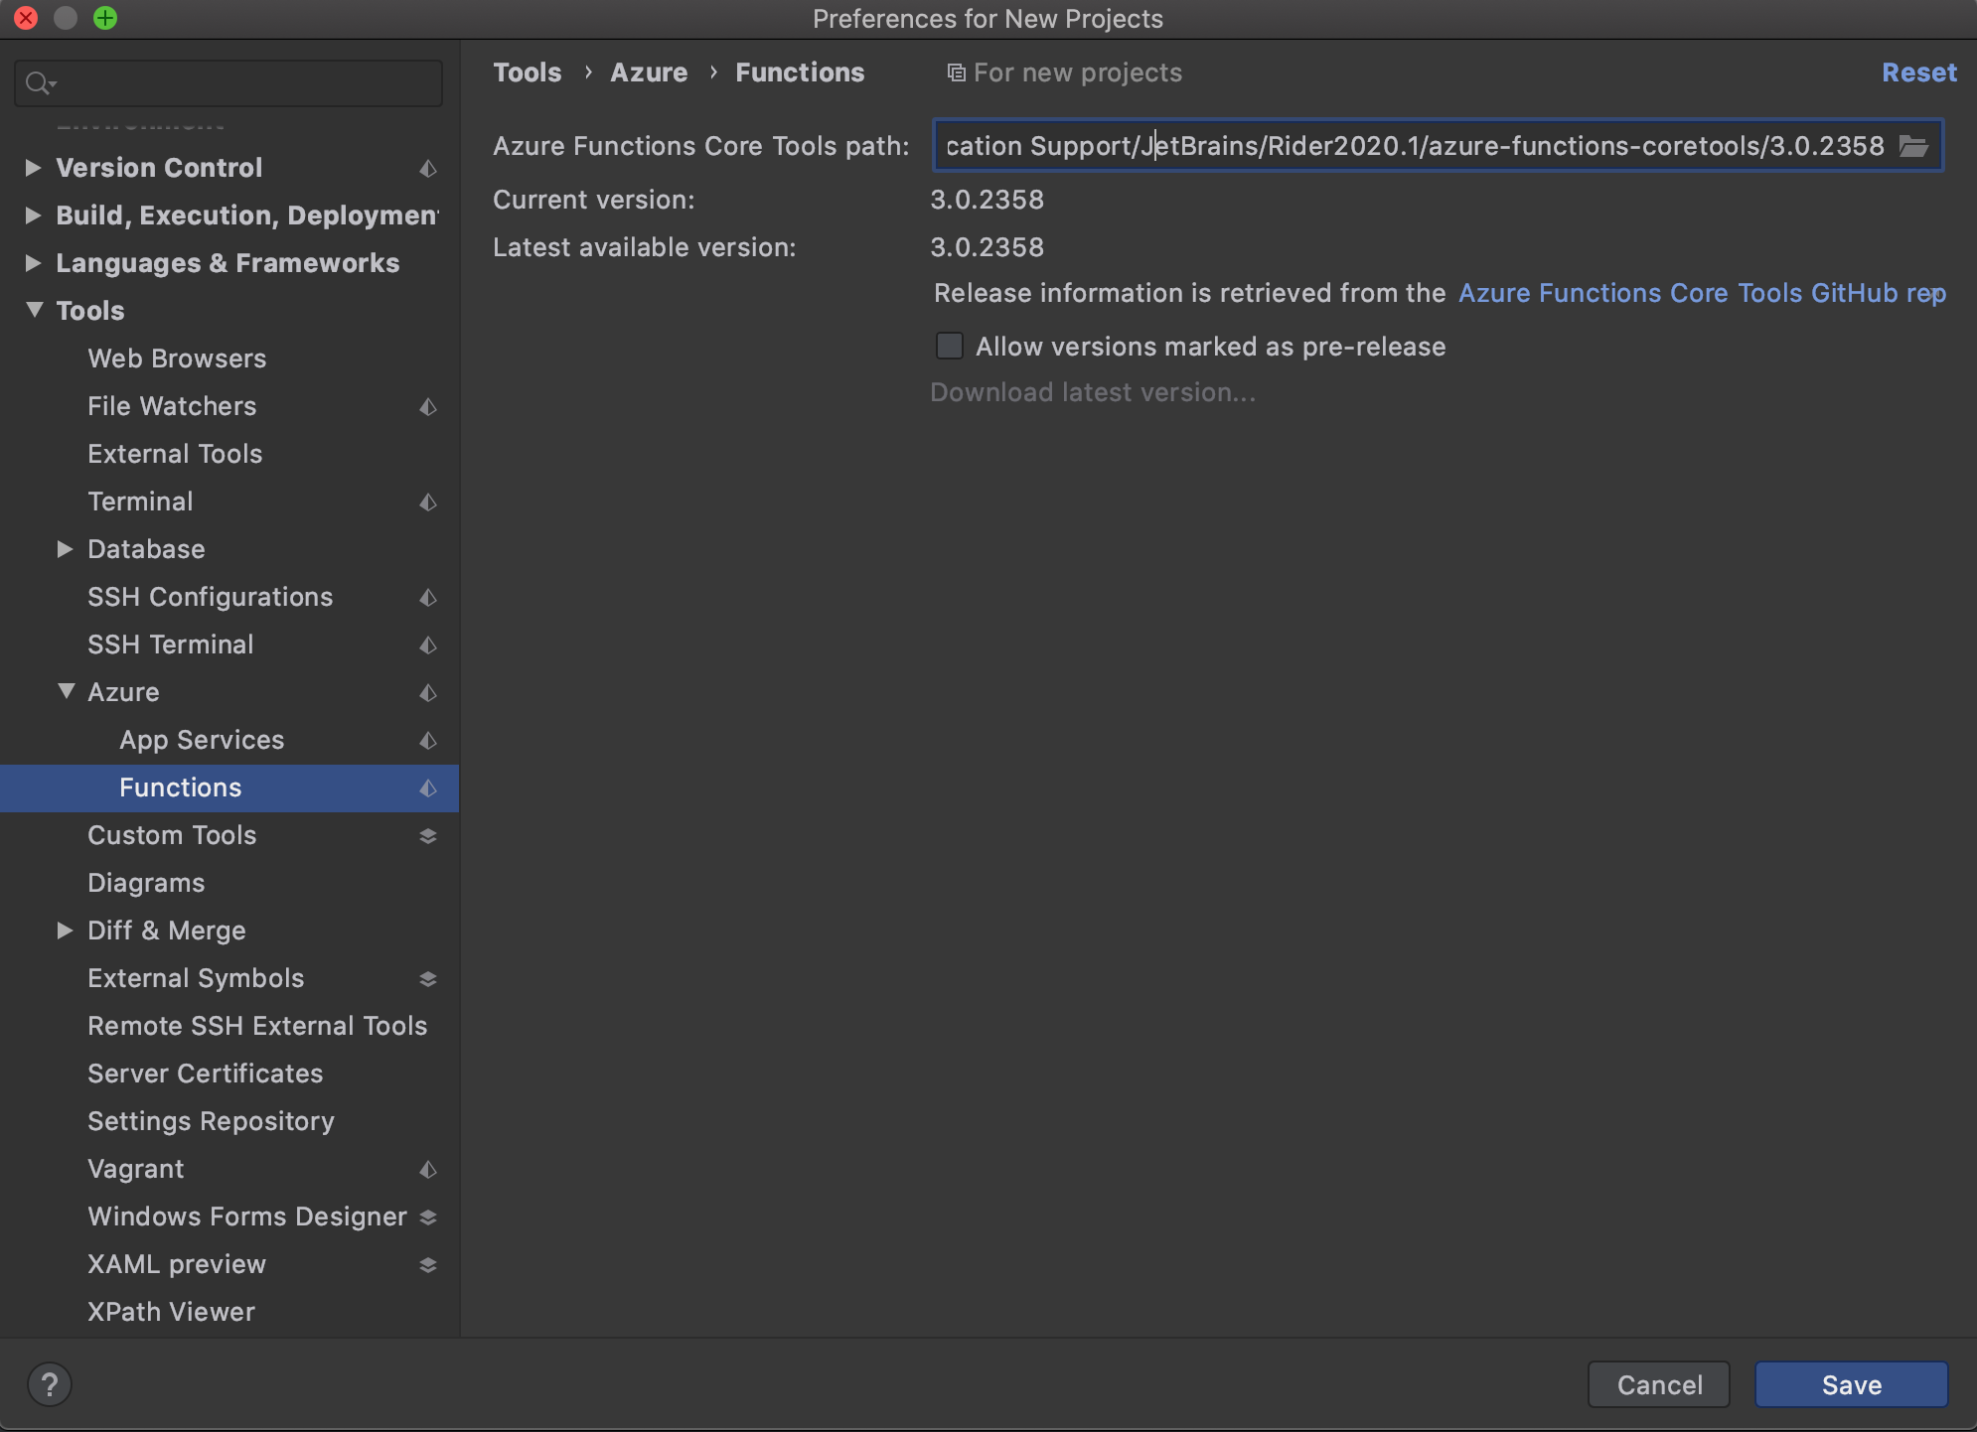This screenshot has height=1432, width=1977.
Task: Open Diagrams settings page
Action: point(146,883)
